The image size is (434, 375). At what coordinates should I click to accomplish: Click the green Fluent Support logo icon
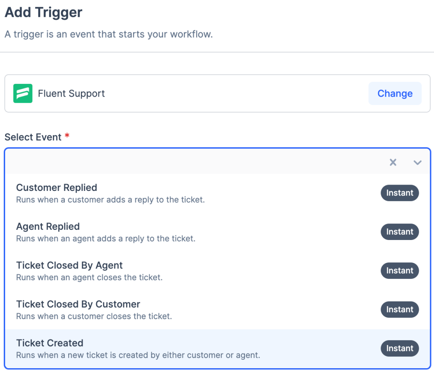23,94
